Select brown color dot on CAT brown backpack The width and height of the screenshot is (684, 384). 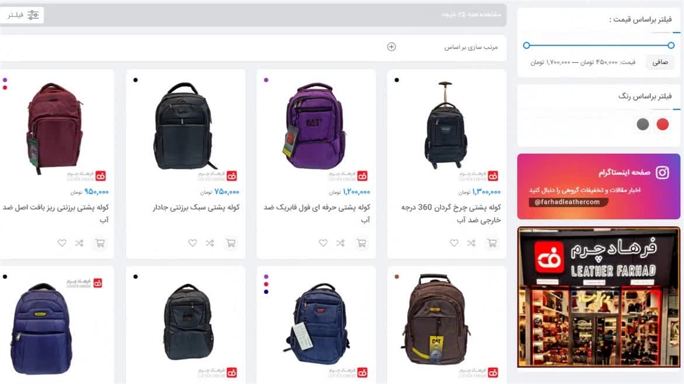coord(397,277)
